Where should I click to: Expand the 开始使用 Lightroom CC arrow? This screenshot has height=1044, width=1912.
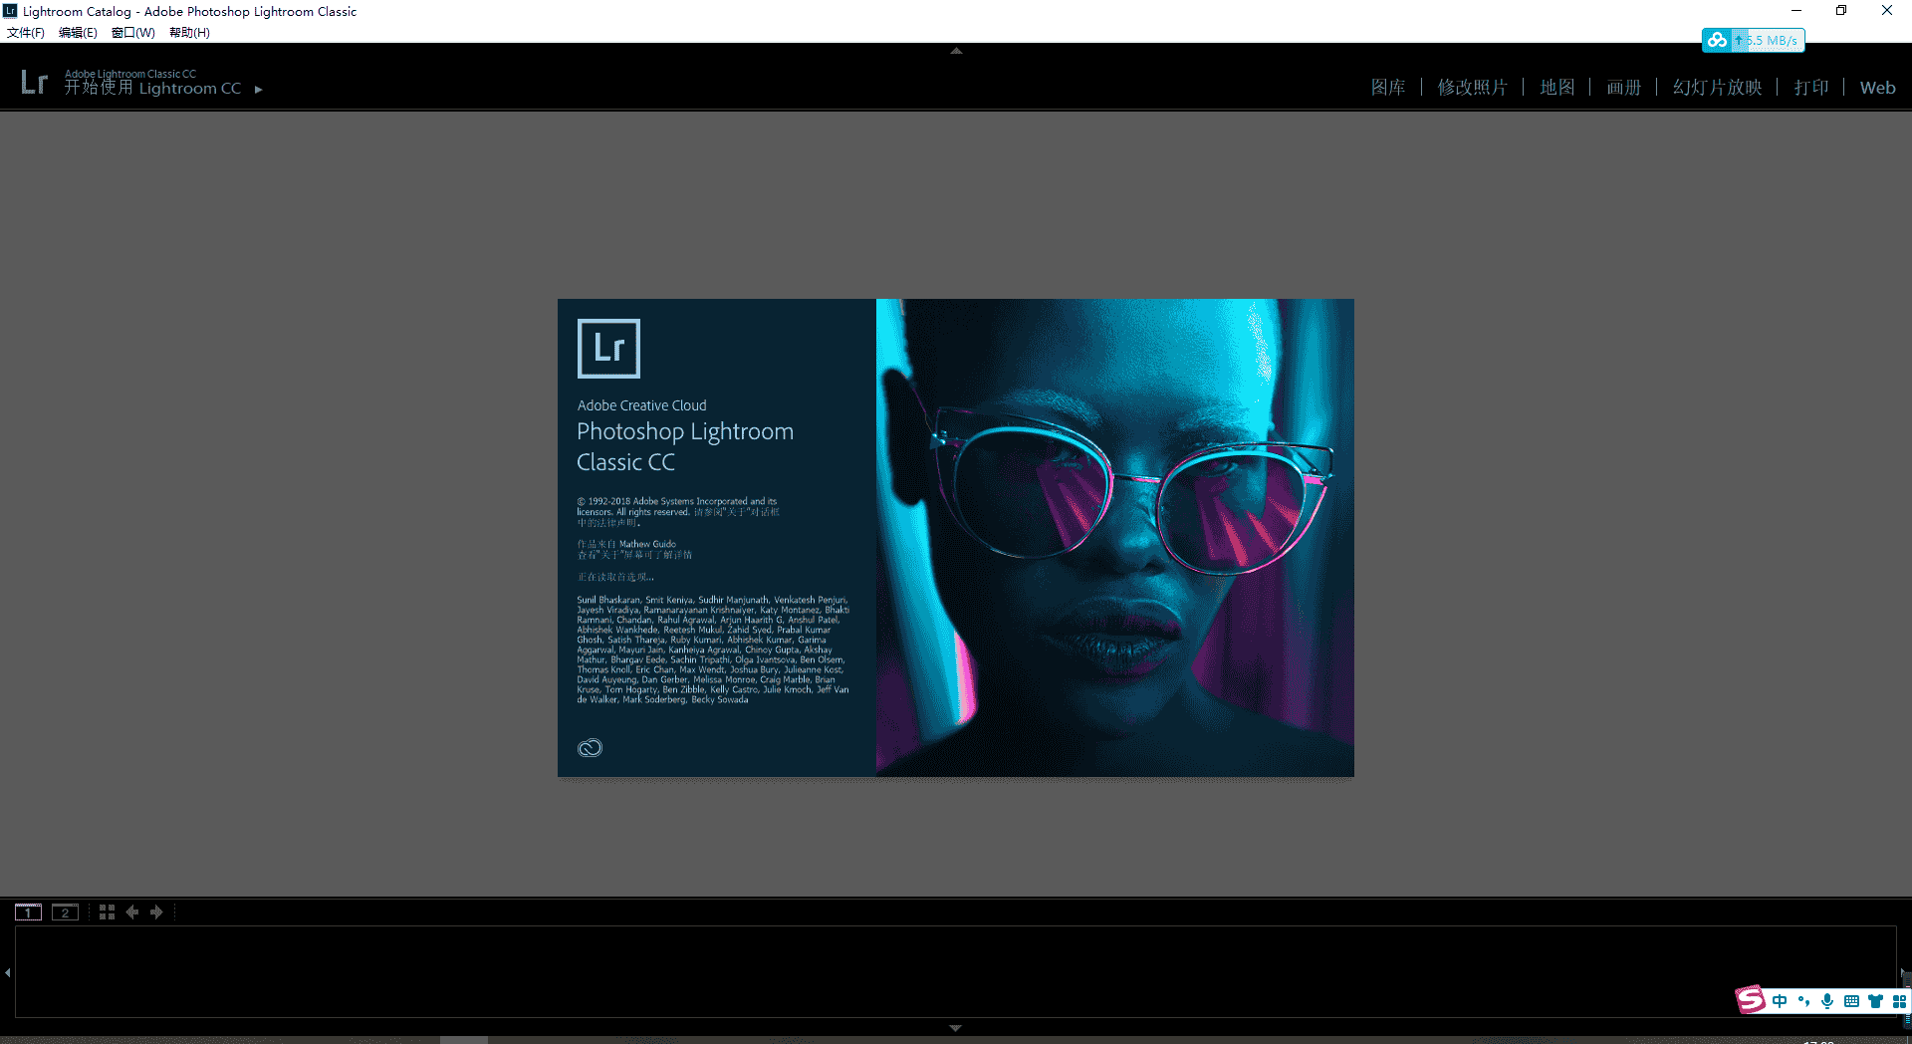click(x=258, y=89)
